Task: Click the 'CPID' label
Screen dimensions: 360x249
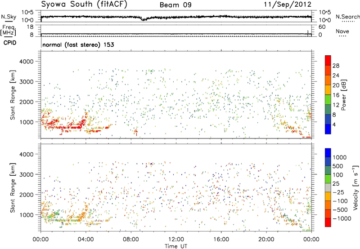Action: (10, 43)
